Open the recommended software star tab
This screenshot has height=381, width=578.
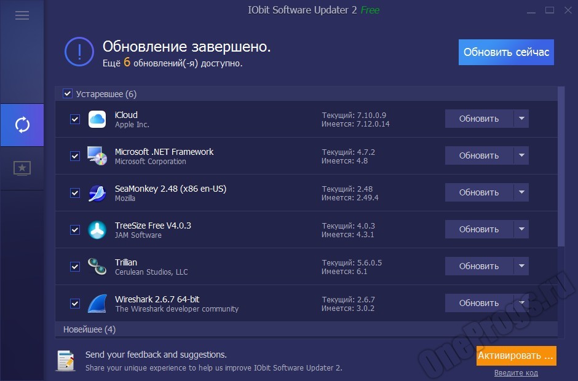(22, 168)
